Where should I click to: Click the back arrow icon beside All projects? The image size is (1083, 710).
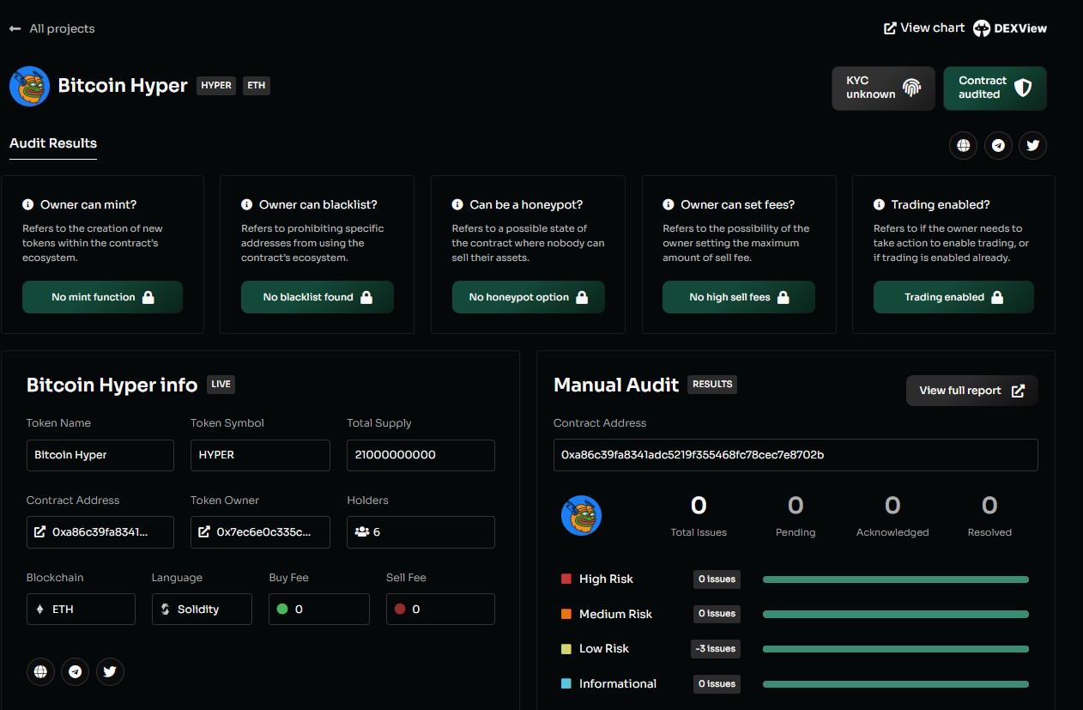15,28
